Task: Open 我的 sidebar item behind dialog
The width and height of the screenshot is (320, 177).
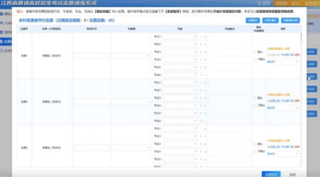Action: pos(6,32)
